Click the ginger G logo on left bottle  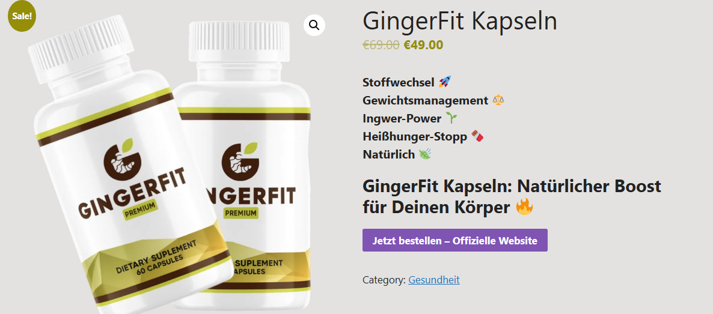(x=122, y=157)
